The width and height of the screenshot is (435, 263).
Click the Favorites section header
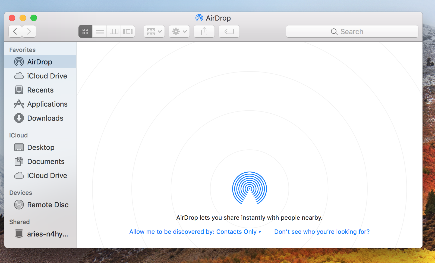[x=22, y=50]
